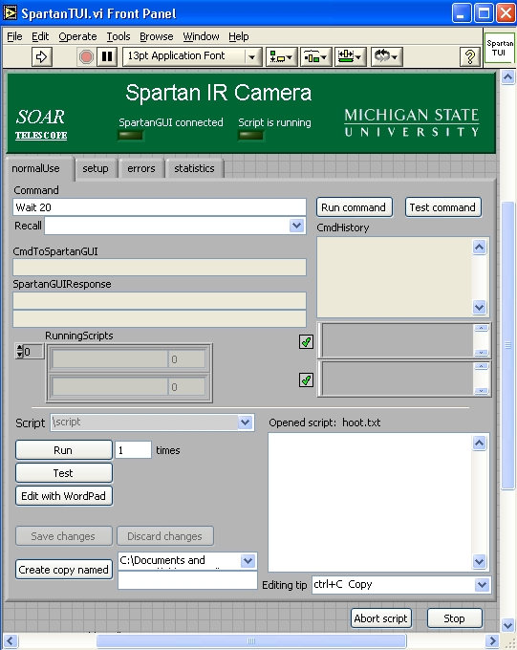Screen dimensions: 517x650
Task: Click Edit with WordPad button
Action: (x=63, y=496)
